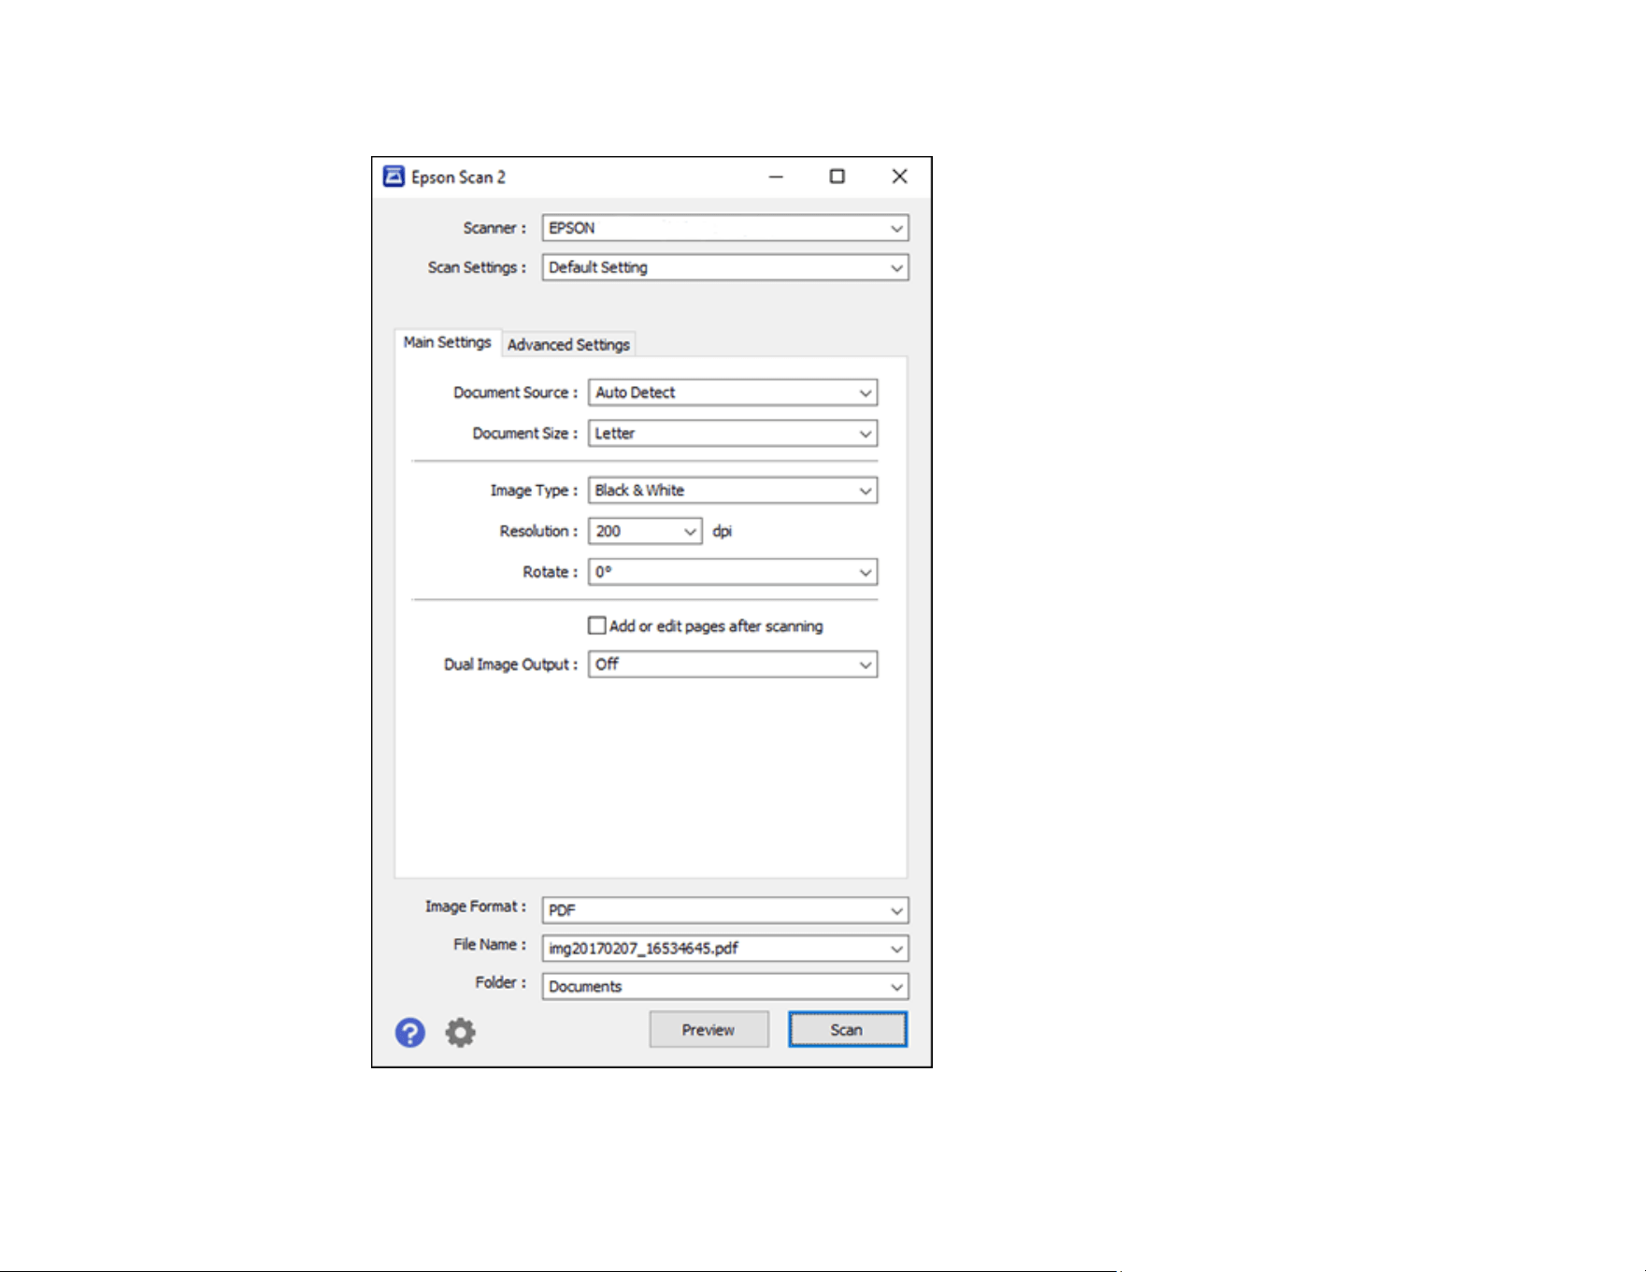This screenshot has height=1272, width=1646.
Task: Enable Add or edit pages after scanning
Action: tap(596, 625)
